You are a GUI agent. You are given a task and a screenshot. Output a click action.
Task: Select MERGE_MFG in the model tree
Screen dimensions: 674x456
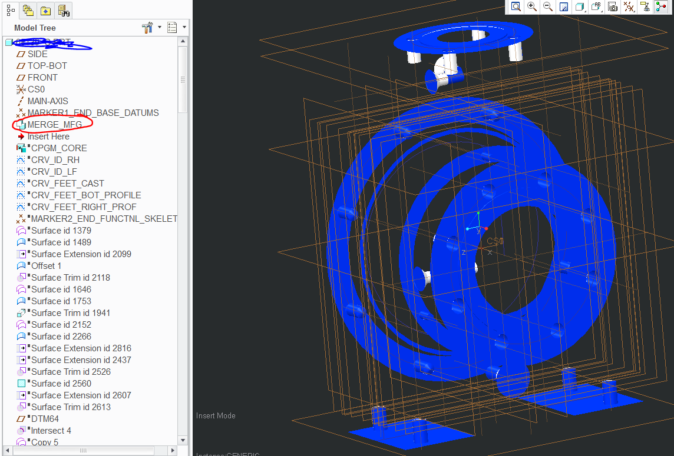click(54, 125)
